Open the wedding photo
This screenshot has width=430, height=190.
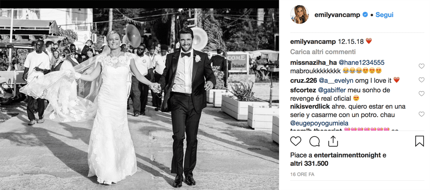[x=139, y=99]
